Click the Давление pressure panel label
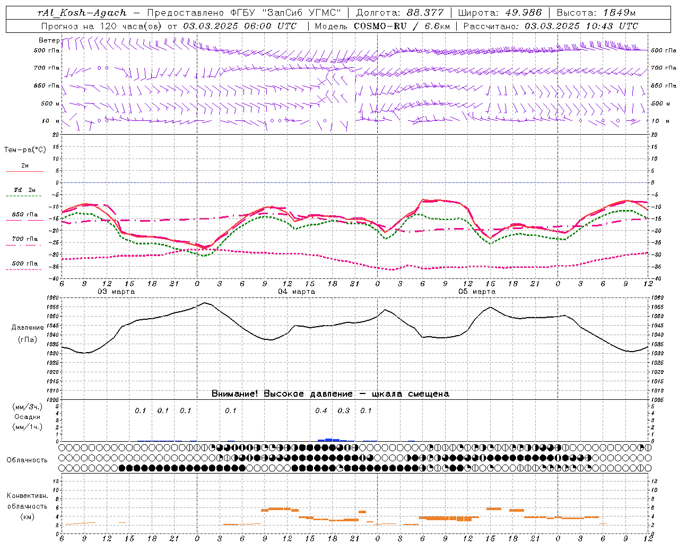Image resolution: width=679 pixels, height=543 pixels. coord(28,328)
